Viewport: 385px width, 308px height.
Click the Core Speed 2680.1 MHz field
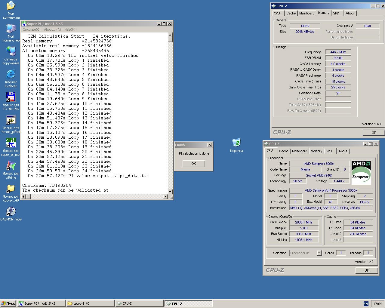coord(304,222)
